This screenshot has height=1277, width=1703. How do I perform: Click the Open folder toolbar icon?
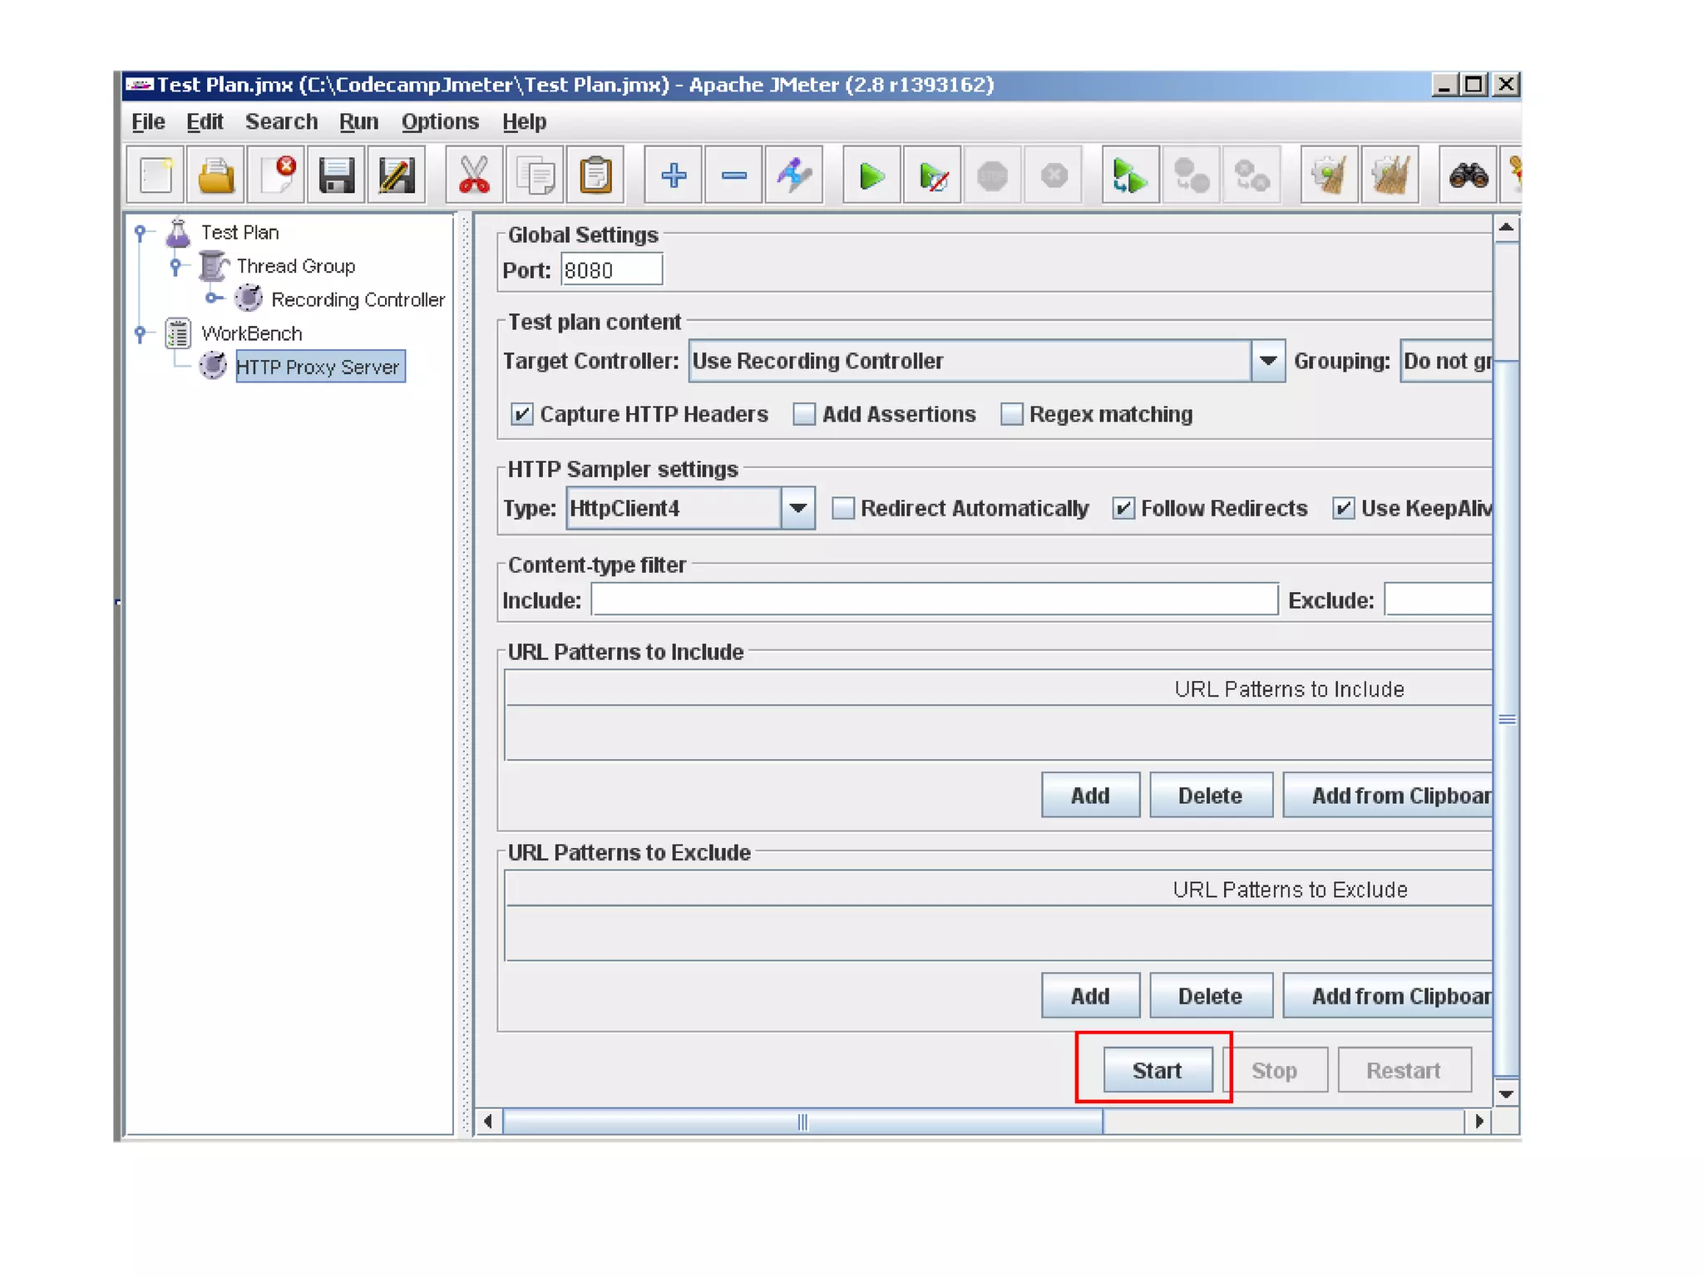pos(216,175)
